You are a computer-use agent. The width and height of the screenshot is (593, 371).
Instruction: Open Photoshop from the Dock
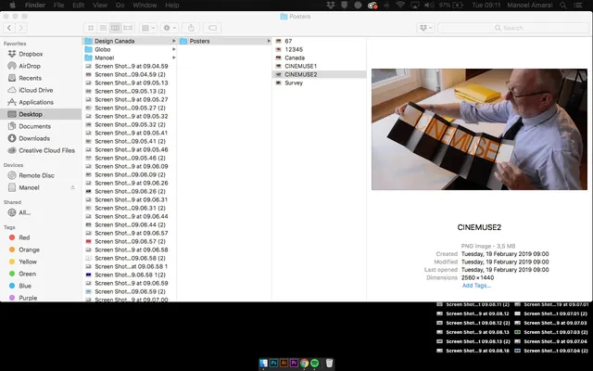[x=273, y=363]
